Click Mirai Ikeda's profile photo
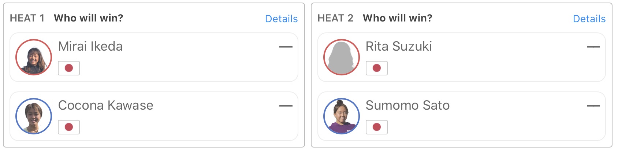Screen dimensions: 618x153 [34, 57]
